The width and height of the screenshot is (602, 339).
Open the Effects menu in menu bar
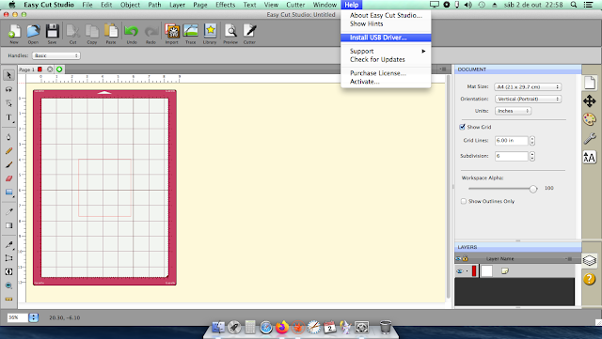(226, 5)
